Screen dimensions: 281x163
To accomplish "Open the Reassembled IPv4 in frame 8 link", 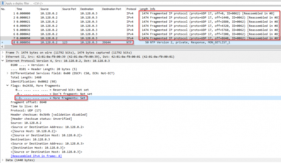I will click(36, 156).
